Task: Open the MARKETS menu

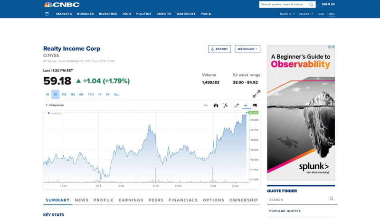Action: pyautogui.click(x=64, y=14)
